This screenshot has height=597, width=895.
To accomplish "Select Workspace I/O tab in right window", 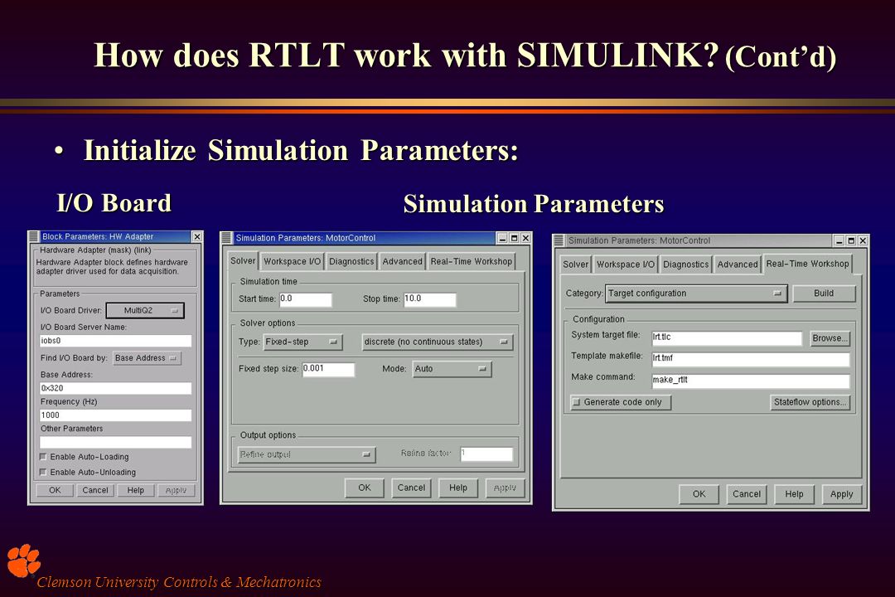I will 625,265.
